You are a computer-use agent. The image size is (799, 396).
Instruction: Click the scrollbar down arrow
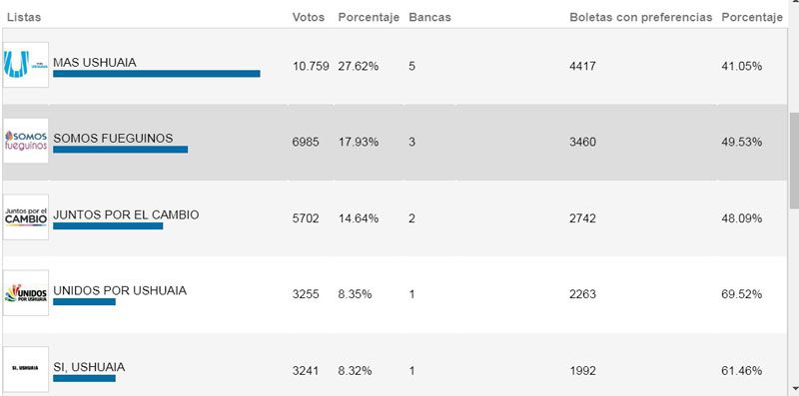[x=794, y=390]
